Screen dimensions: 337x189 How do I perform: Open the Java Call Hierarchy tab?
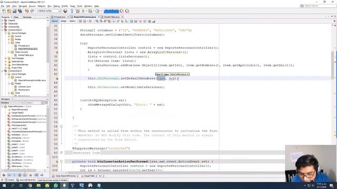click(x=26, y=180)
